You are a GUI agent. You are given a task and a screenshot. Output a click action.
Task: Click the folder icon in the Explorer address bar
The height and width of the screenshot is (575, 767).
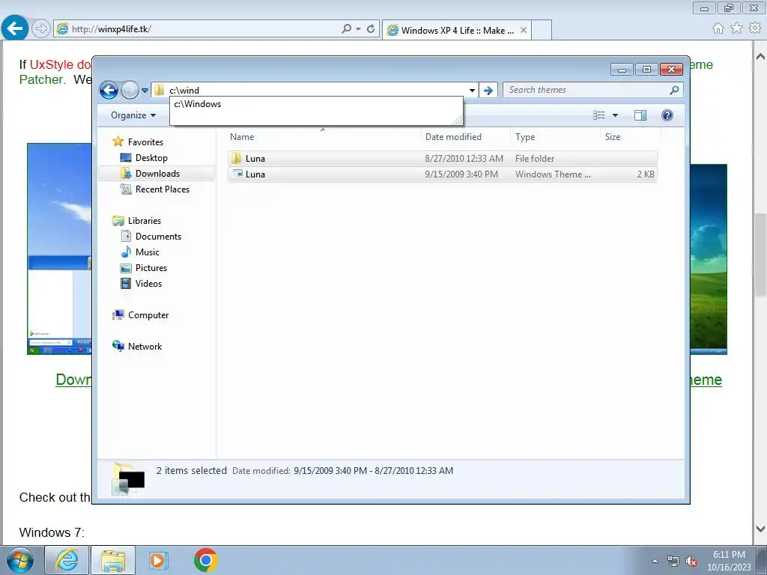pyautogui.click(x=159, y=90)
